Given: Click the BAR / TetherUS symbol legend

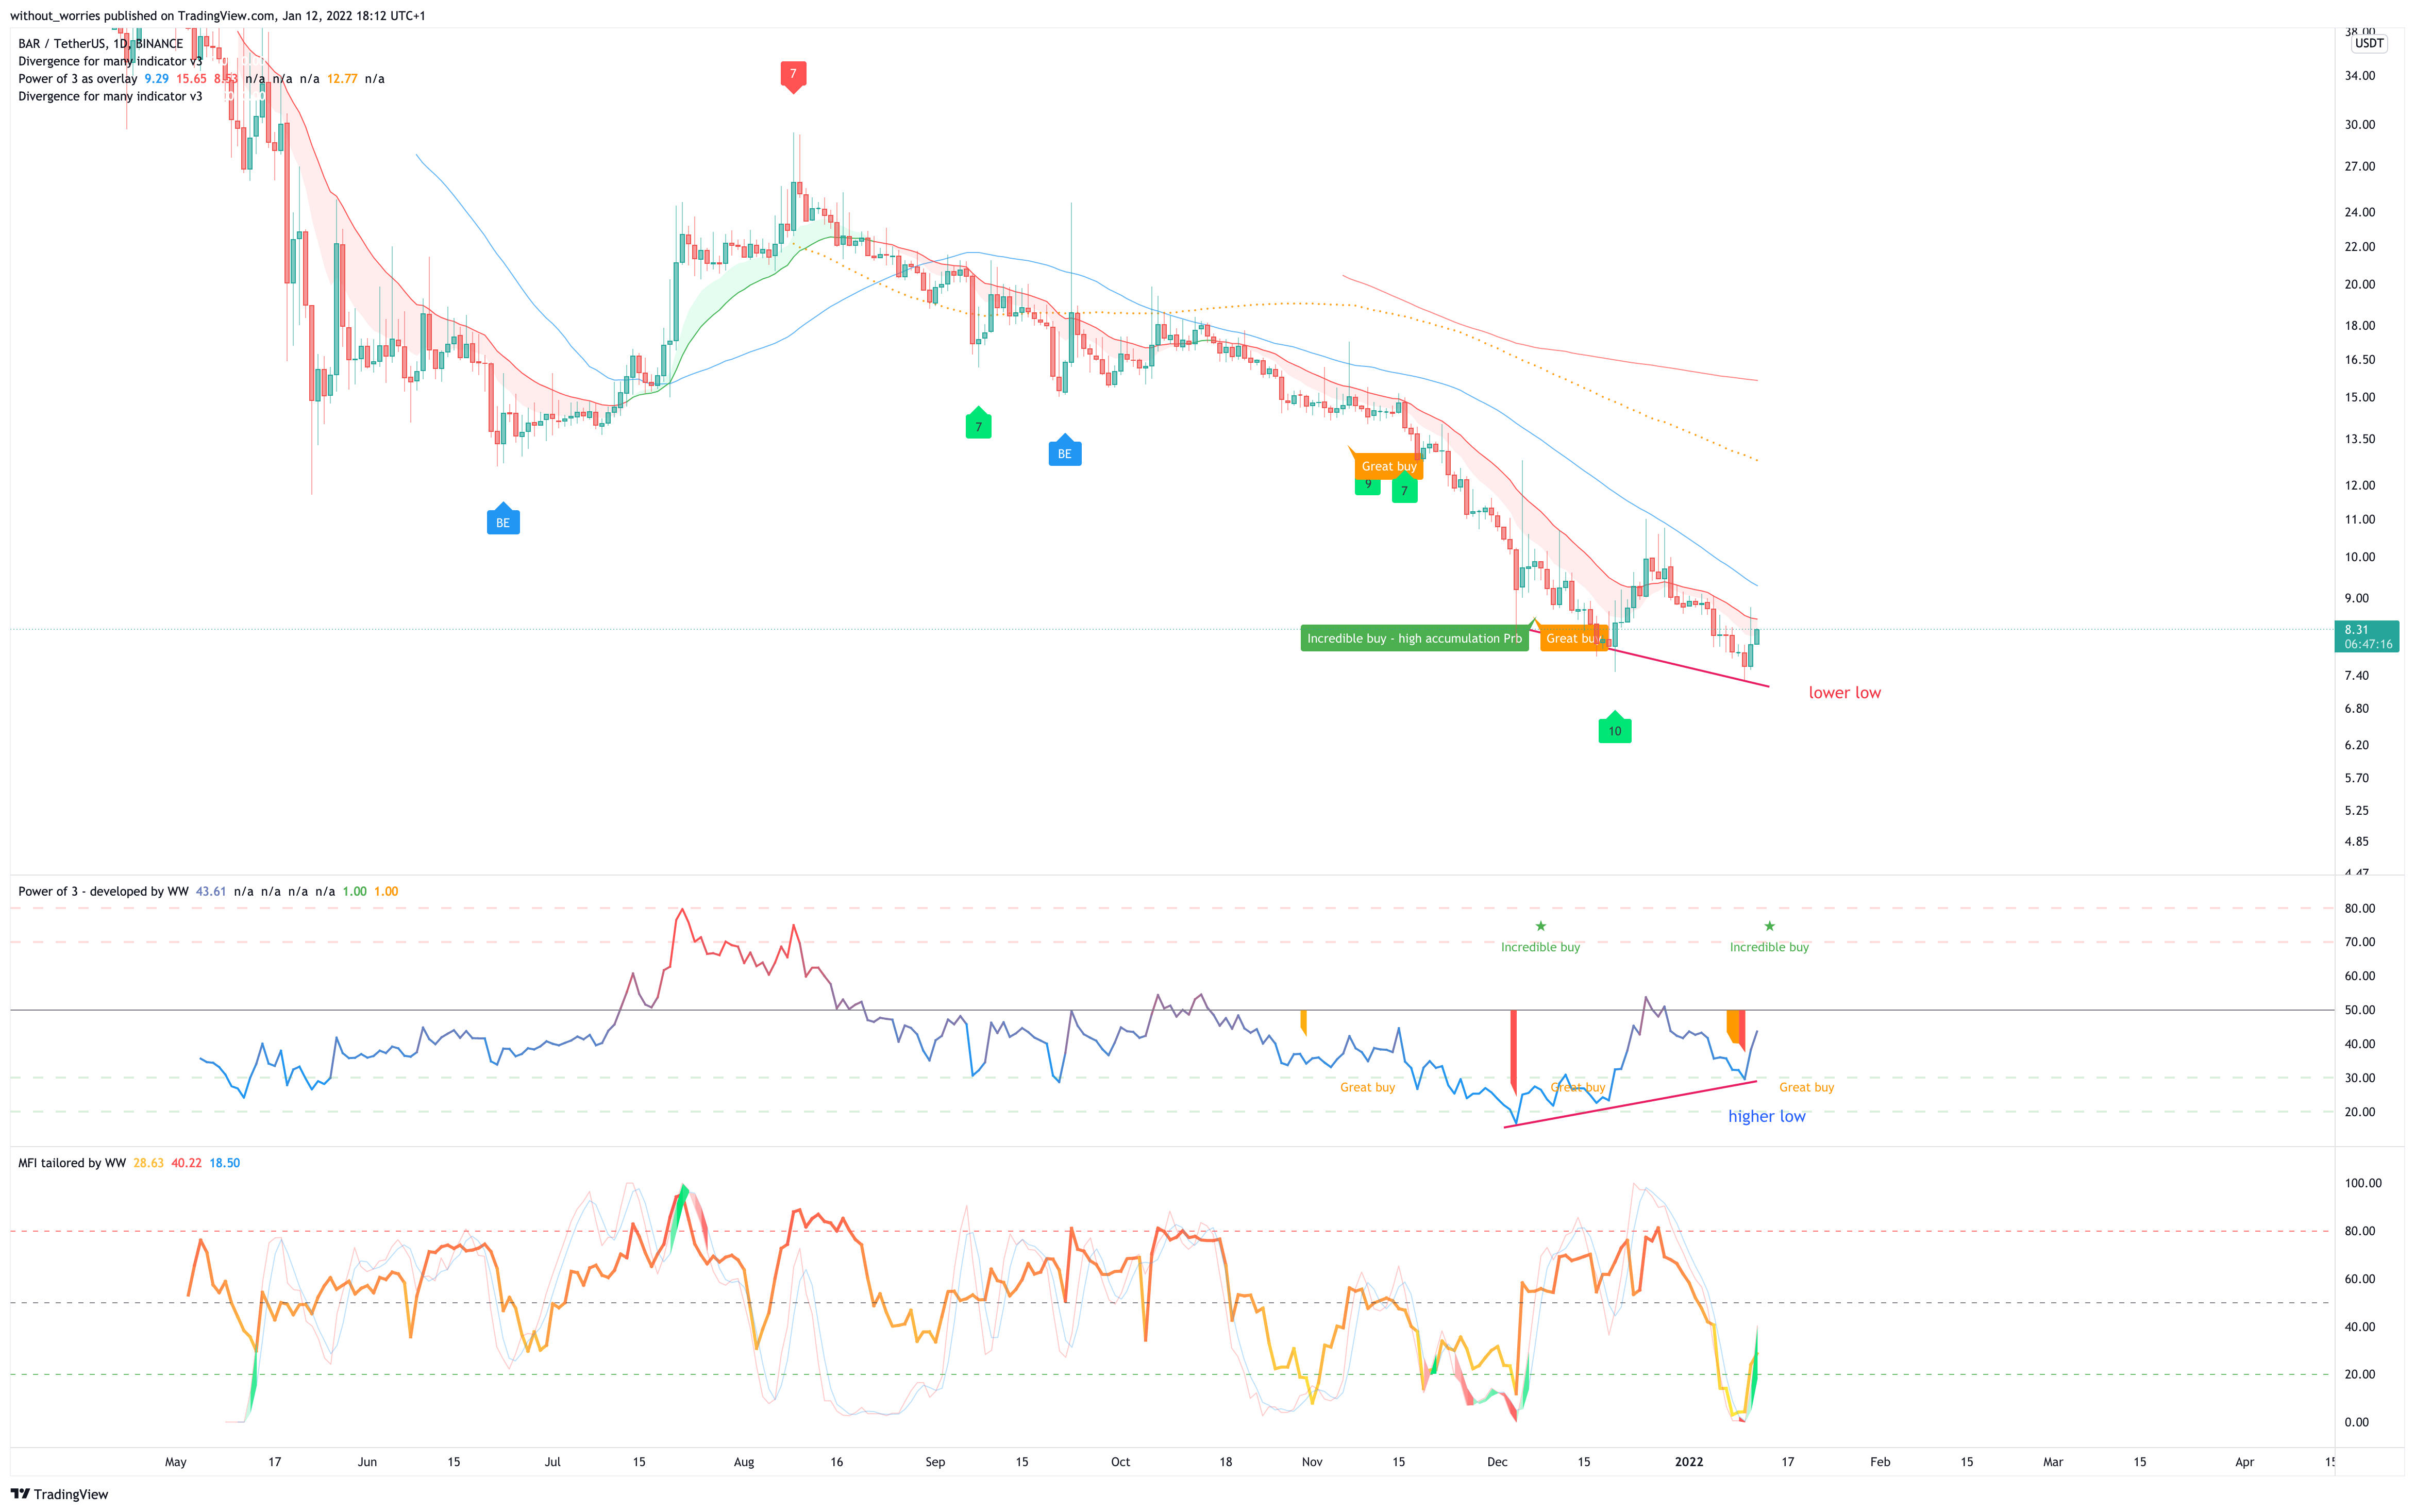Looking at the screenshot, I should [x=100, y=43].
